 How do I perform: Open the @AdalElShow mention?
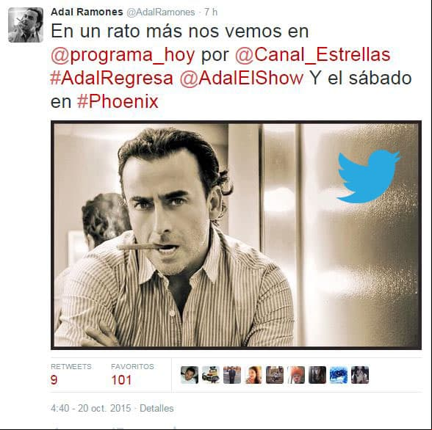(241, 78)
